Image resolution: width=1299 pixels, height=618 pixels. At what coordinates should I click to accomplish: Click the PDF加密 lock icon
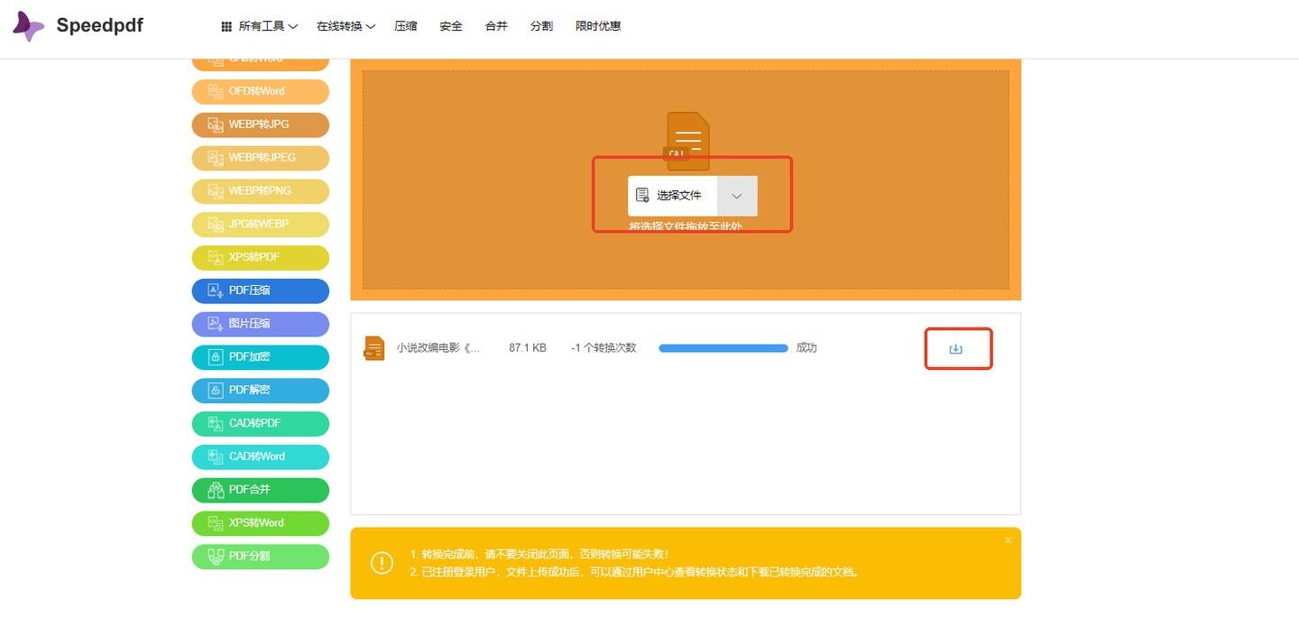216,357
